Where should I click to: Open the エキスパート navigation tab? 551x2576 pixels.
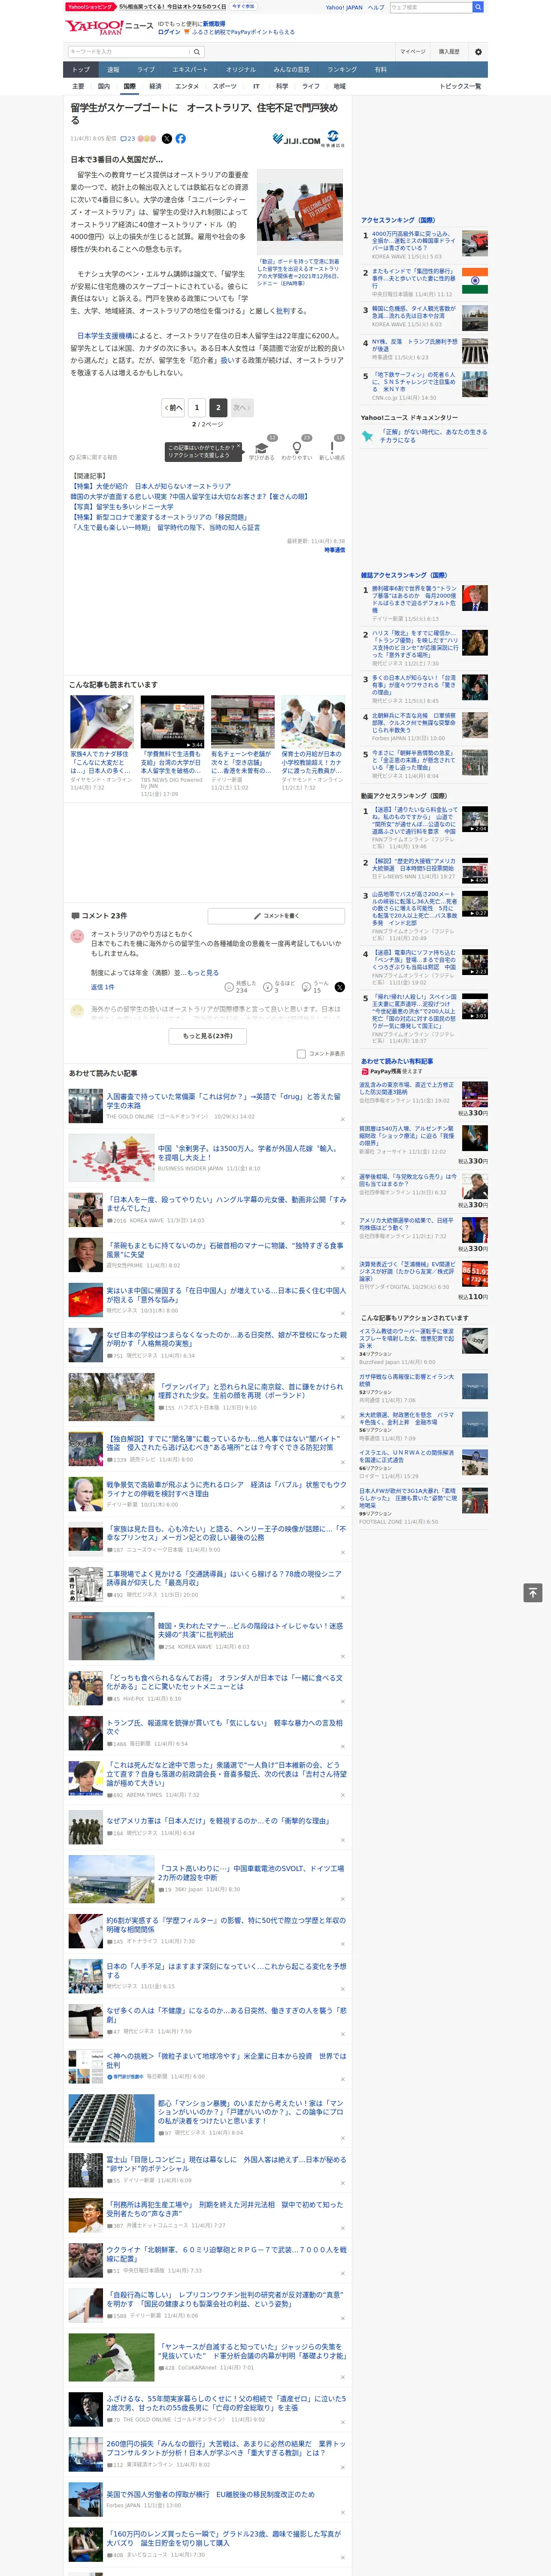pos(190,70)
